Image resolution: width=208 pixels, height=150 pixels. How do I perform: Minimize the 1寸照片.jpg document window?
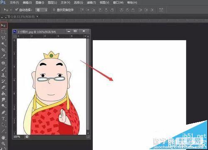point(69,31)
